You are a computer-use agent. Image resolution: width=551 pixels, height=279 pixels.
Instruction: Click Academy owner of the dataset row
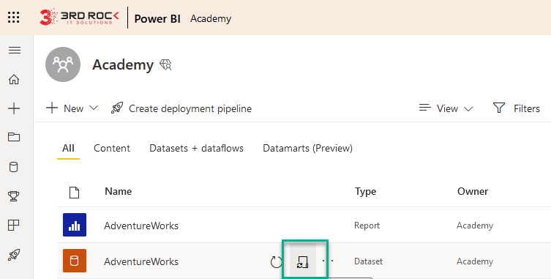(475, 261)
